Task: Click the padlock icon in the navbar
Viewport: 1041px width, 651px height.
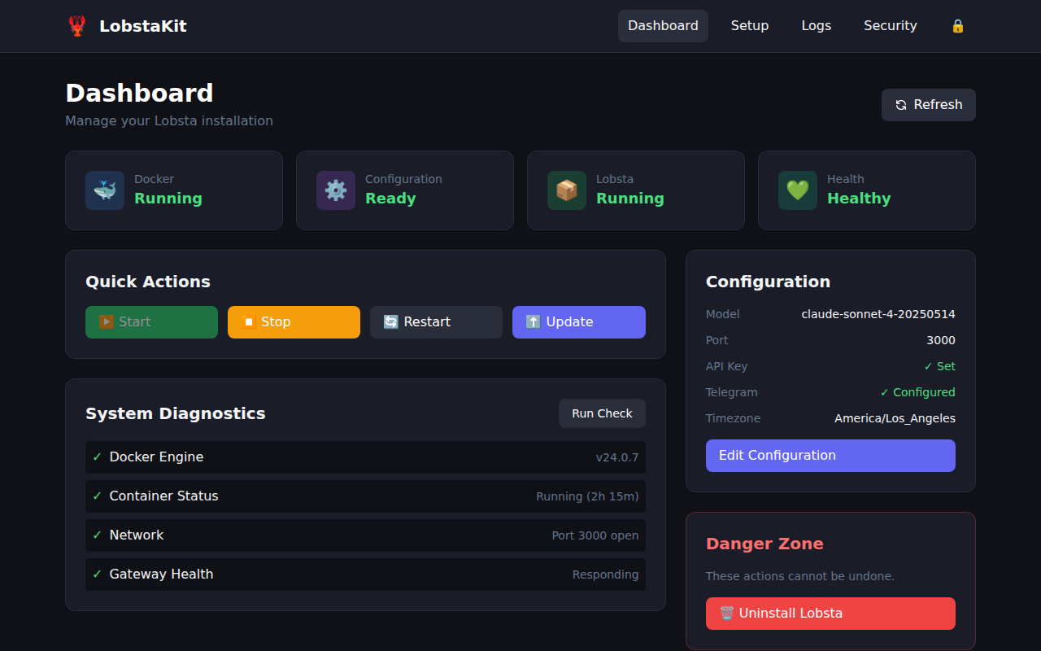Action: (957, 25)
